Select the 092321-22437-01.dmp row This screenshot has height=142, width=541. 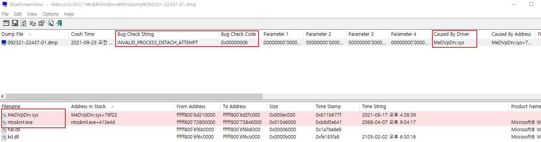coord(270,43)
